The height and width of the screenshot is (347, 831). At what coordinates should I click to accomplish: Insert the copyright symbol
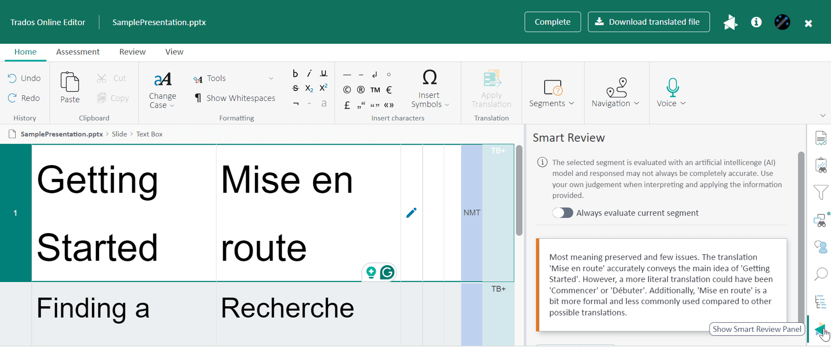pyautogui.click(x=347, y=90)
